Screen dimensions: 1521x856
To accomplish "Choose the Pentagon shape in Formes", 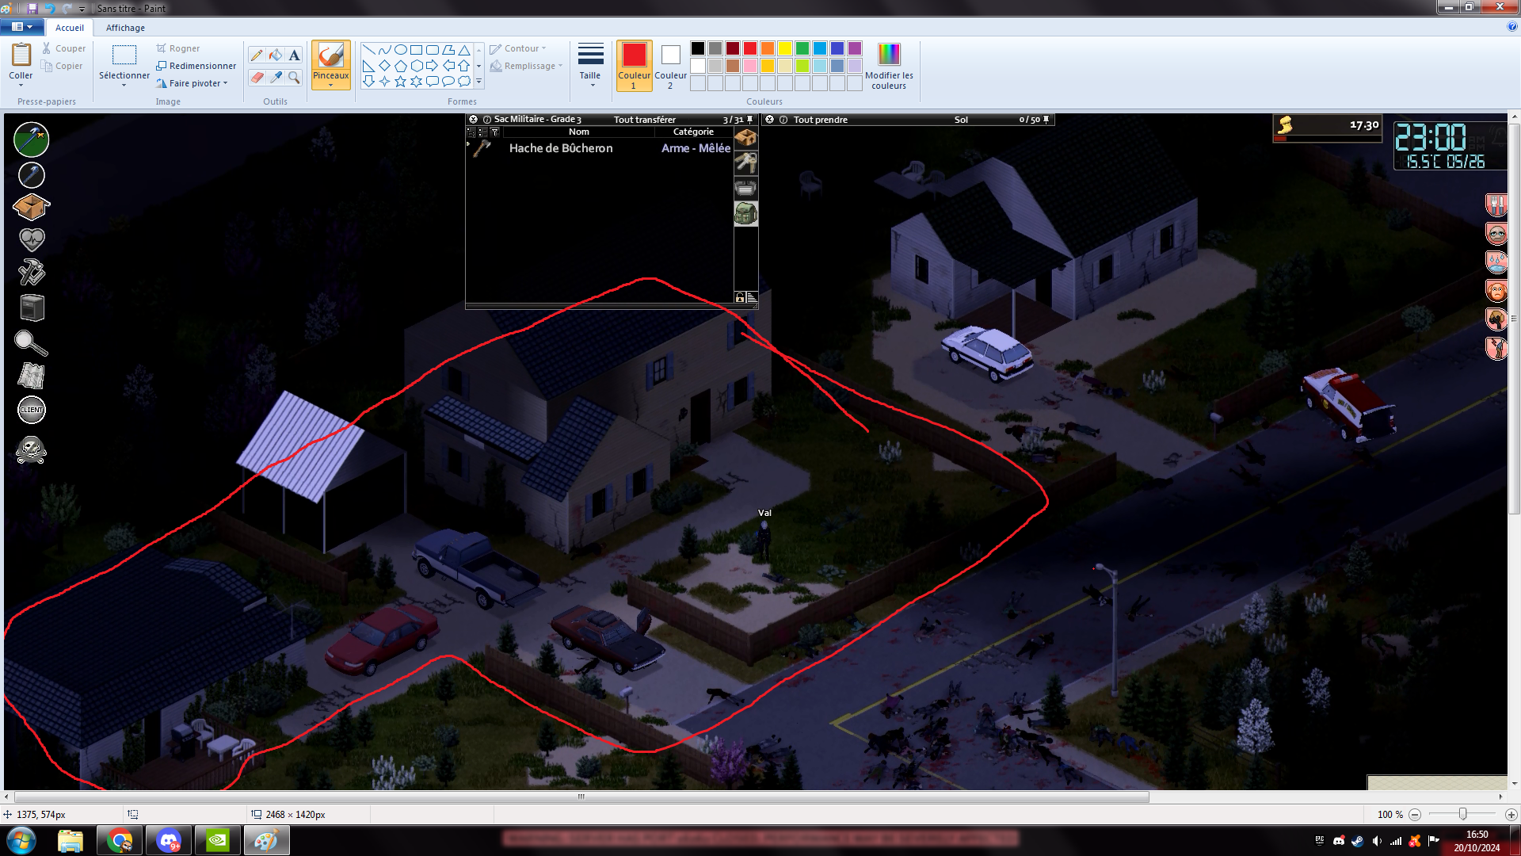I will pos(400,65).
